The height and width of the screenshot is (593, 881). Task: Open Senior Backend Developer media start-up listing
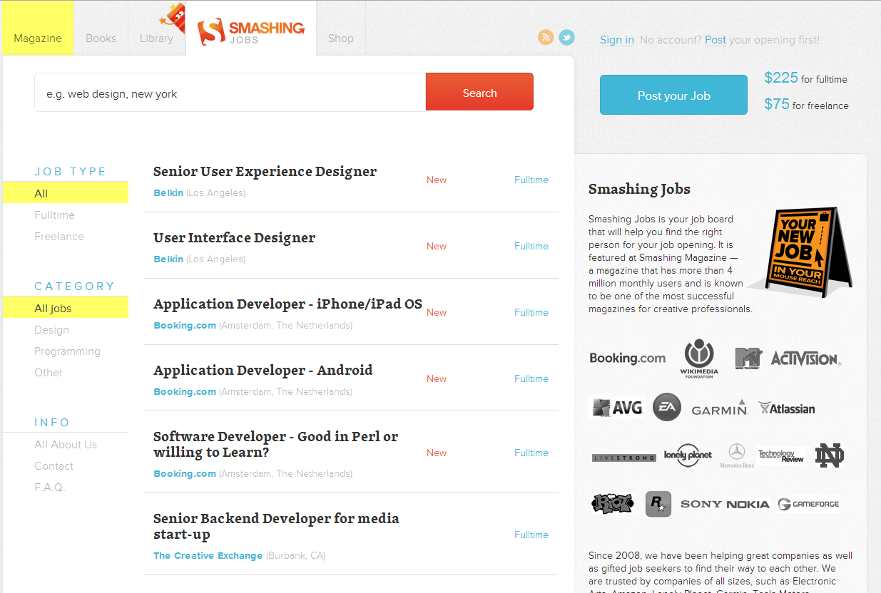pos(276,526)
